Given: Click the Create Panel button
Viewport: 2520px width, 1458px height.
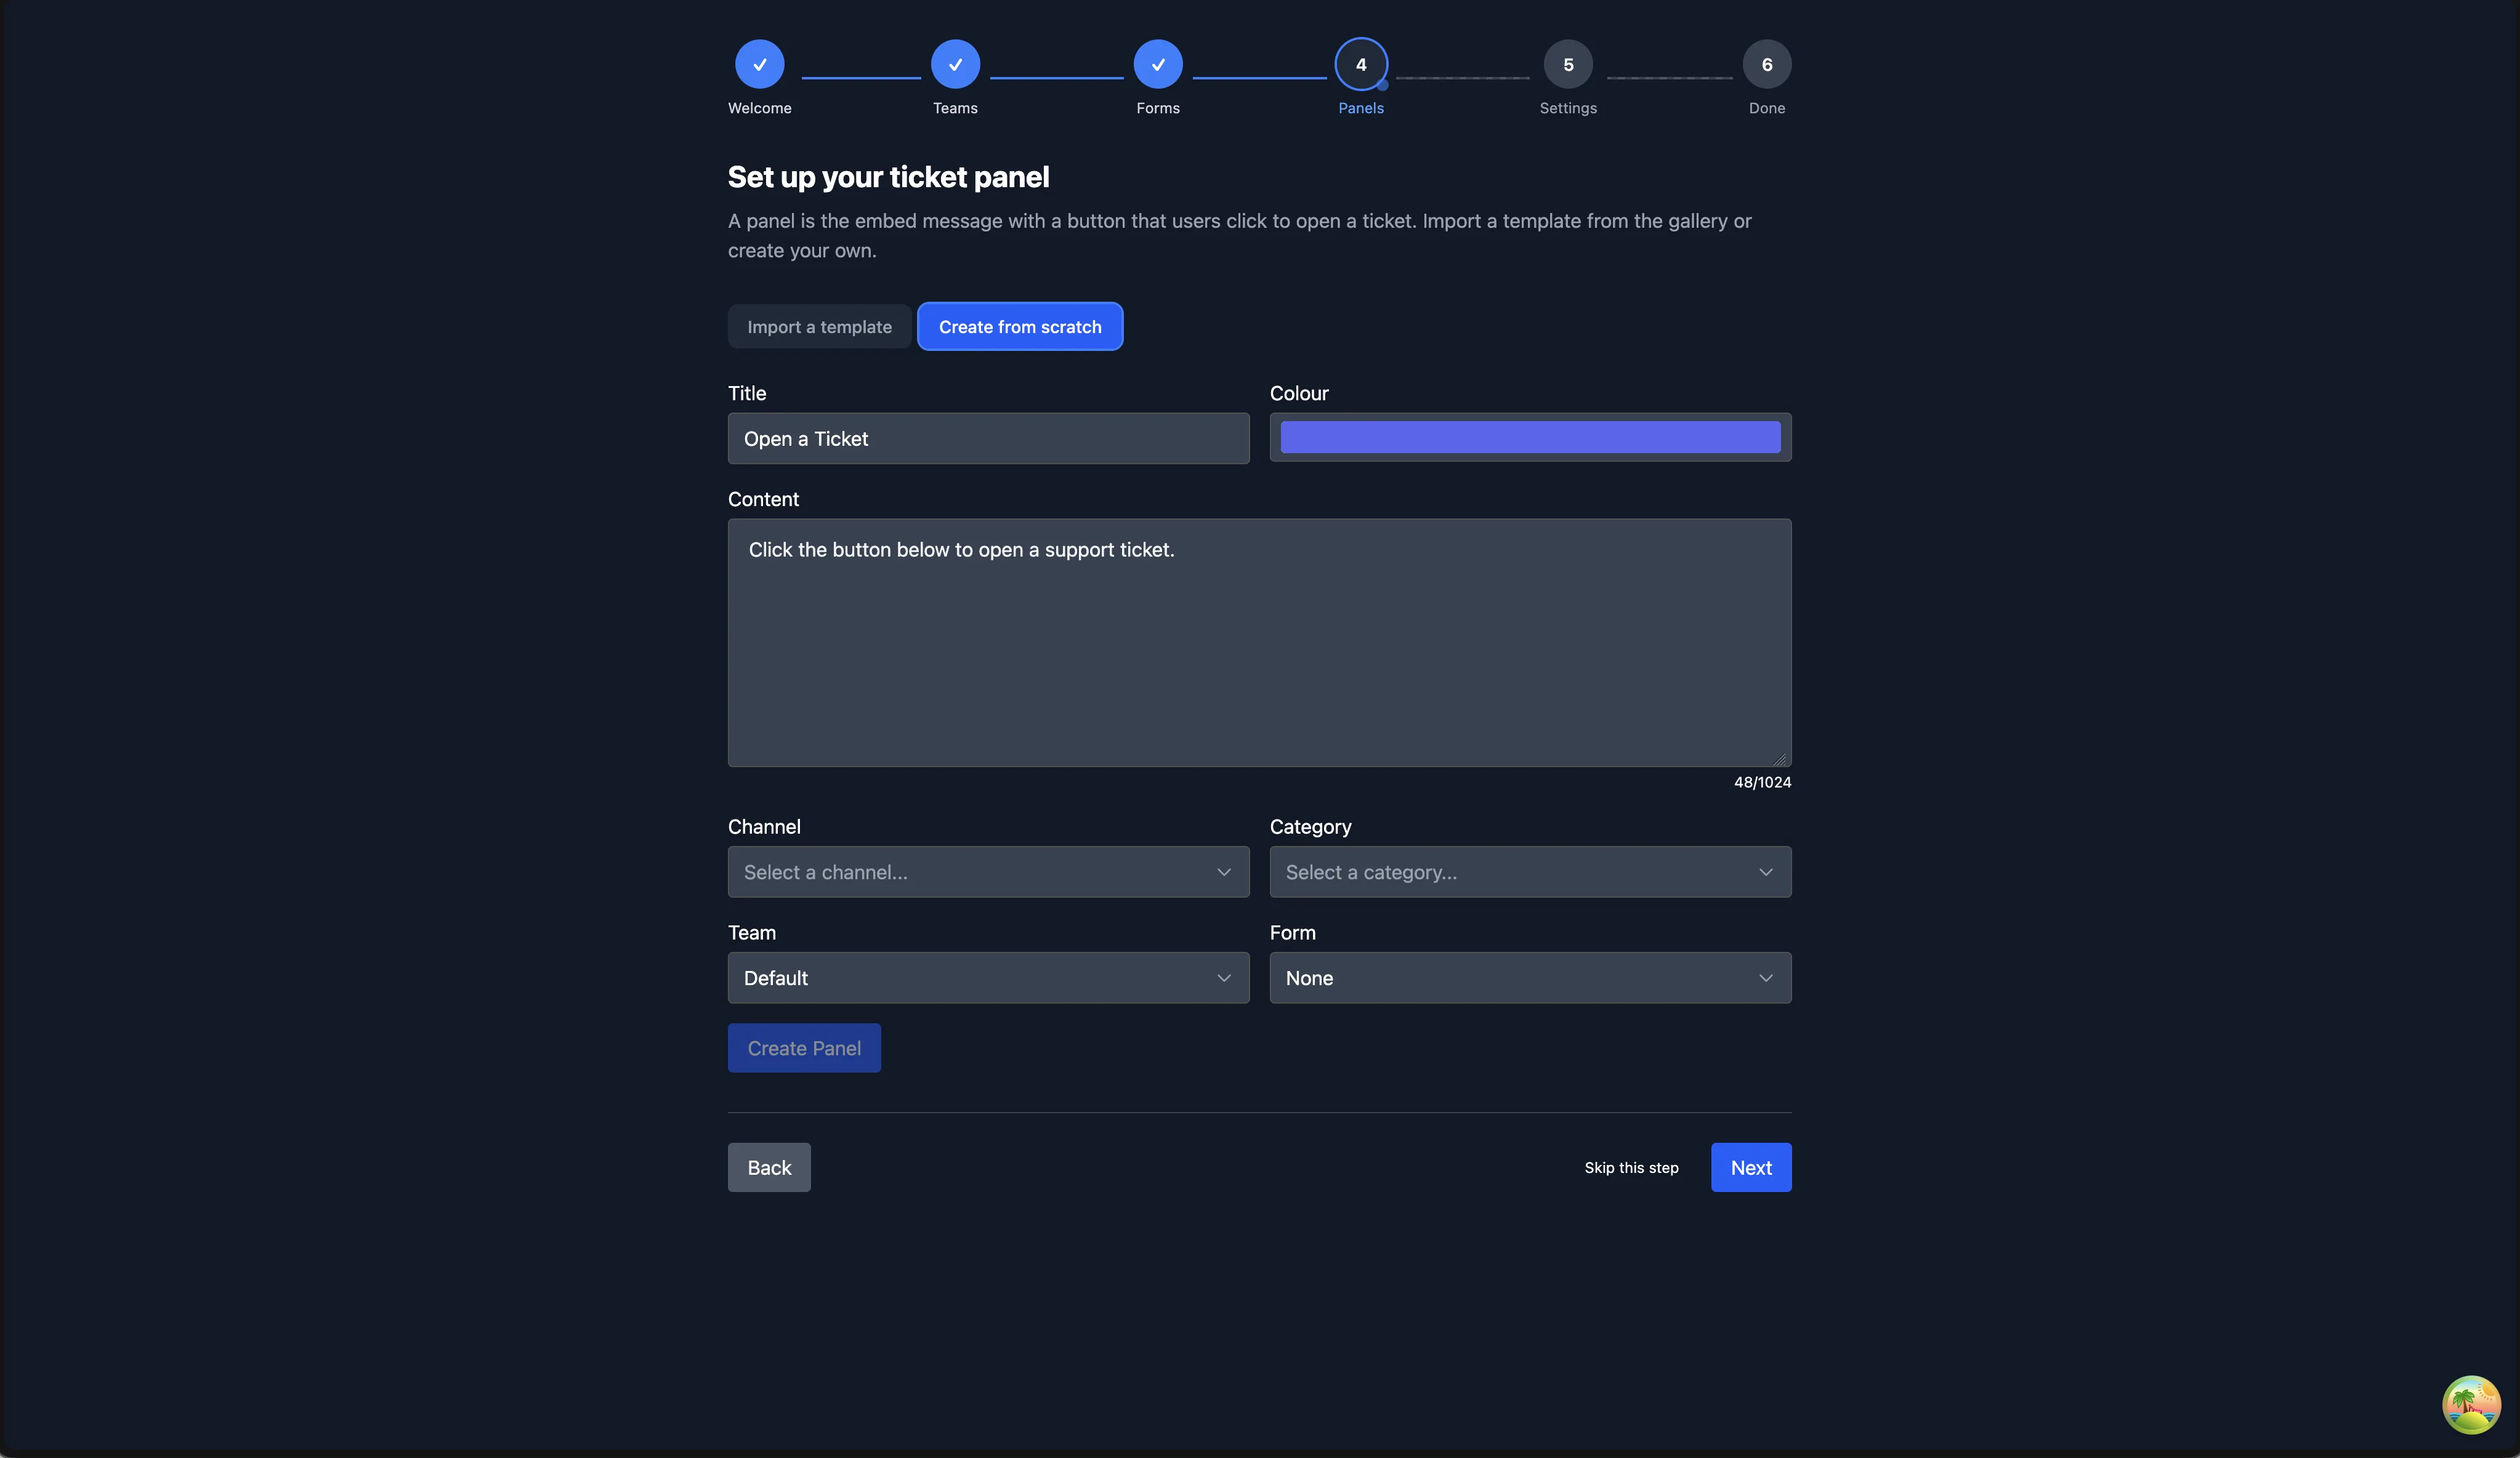Looking at the screenshot, I should tap(804, 1048).
